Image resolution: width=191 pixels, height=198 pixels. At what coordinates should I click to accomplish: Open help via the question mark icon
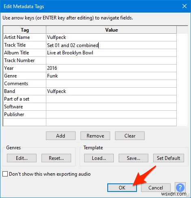pos(180,187)
